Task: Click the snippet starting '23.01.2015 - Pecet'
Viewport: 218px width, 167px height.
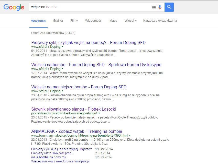Action: (x=94, y=120)
